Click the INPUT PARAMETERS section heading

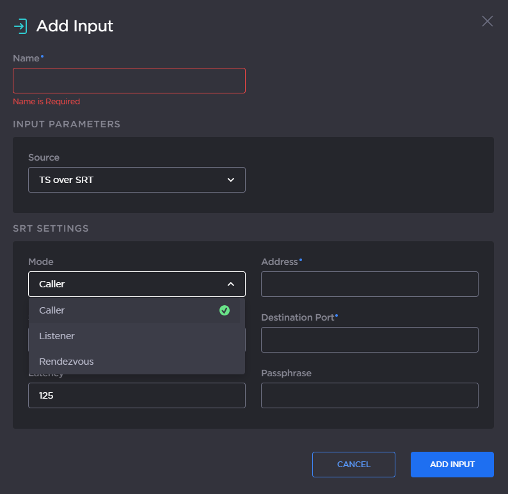[x=67, y=124]
